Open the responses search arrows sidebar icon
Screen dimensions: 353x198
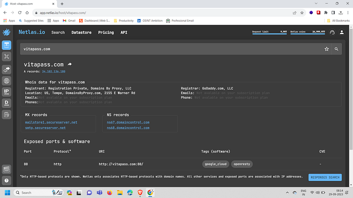pos(6,70)
